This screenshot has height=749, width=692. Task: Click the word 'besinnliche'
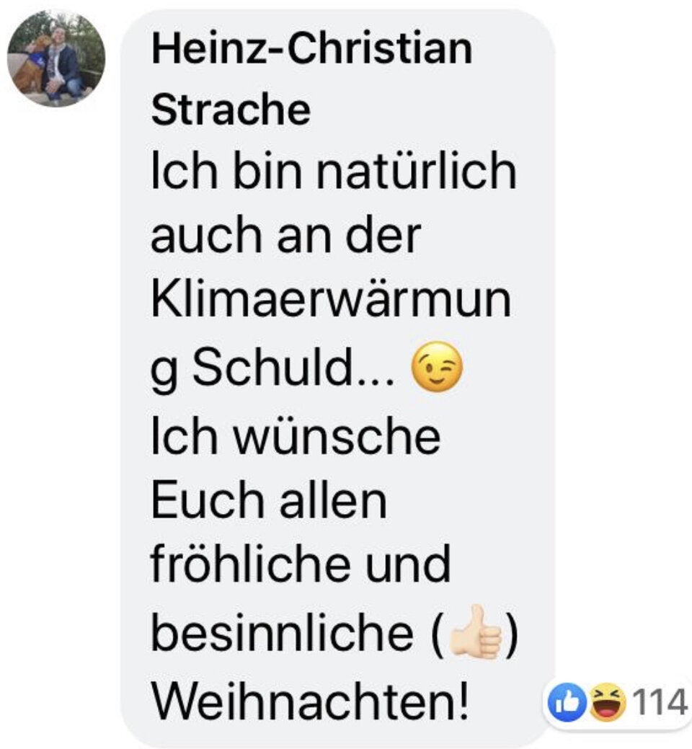pyautogui.click(x=283, y=631)
